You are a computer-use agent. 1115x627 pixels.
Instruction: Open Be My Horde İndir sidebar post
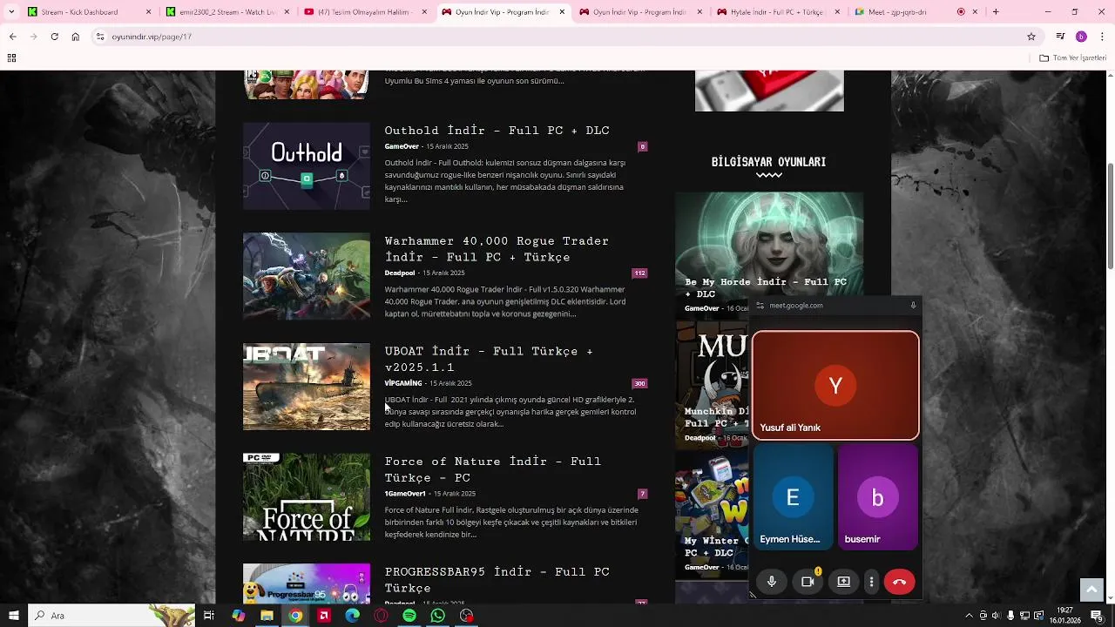point(766,288)
